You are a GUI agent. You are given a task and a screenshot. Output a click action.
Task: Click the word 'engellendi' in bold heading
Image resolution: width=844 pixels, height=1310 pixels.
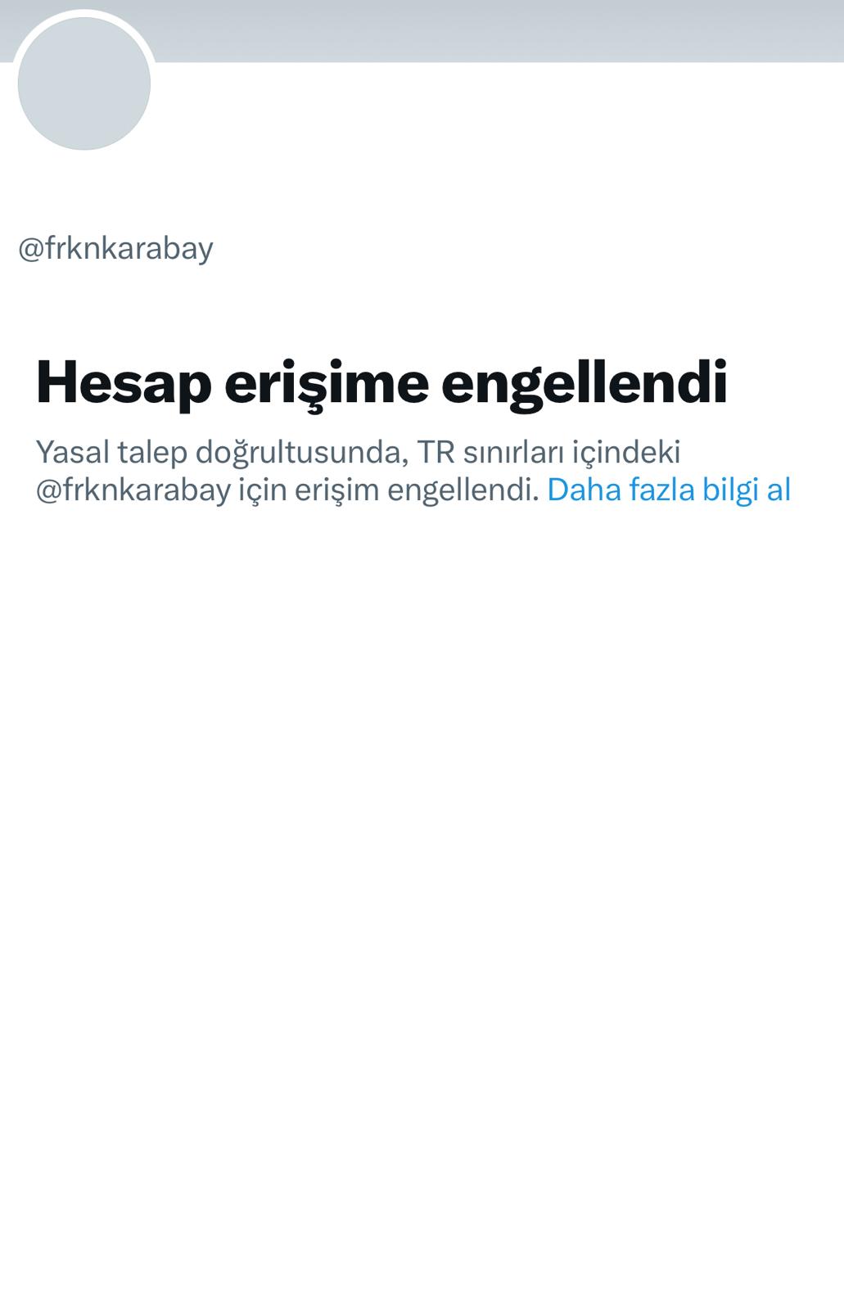[x=584, y=382]
